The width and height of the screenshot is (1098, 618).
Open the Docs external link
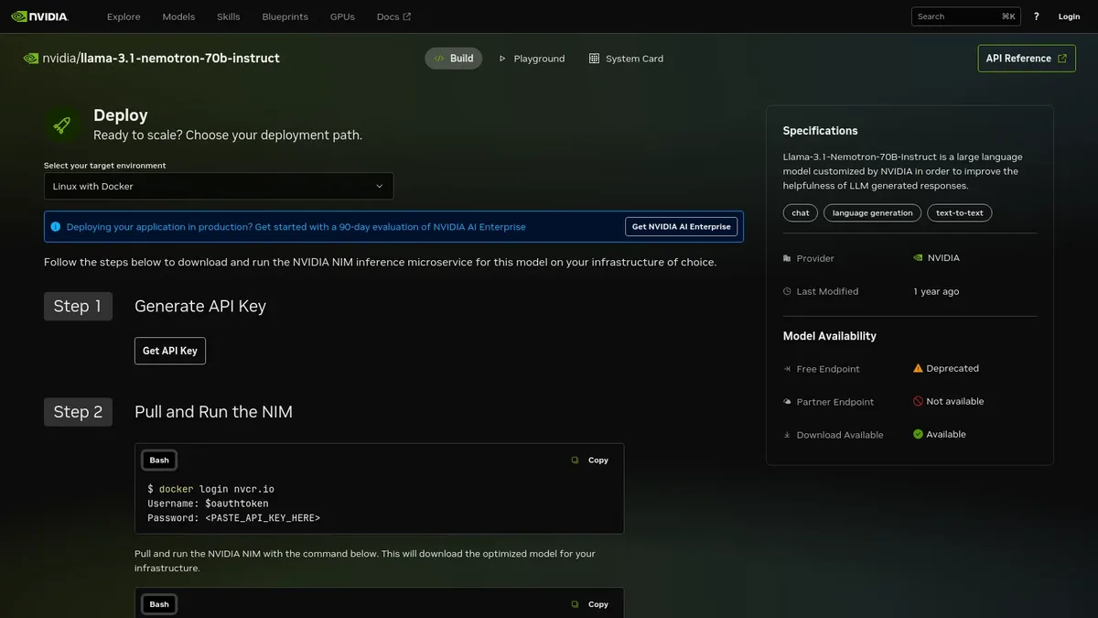point(393,16)
